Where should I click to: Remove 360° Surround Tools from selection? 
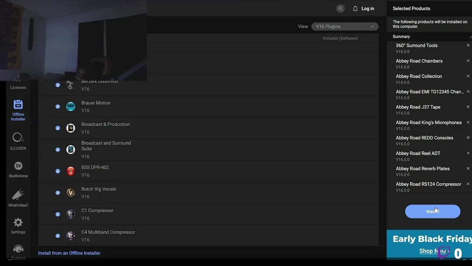(468, 45)
